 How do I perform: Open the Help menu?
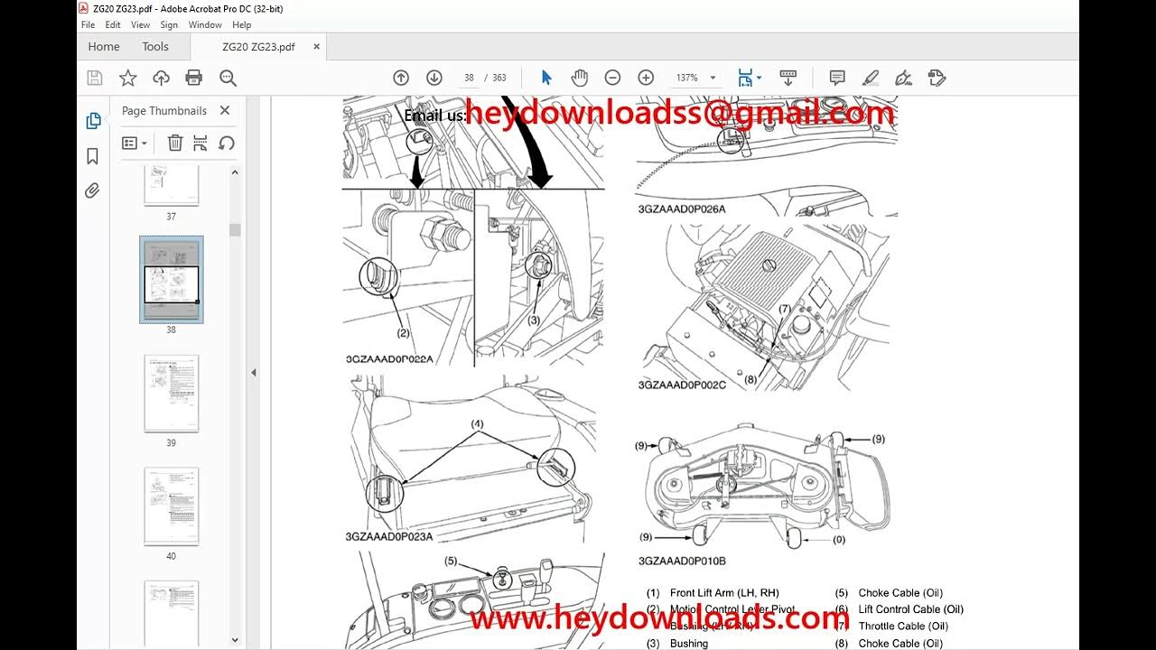(241, 25)
